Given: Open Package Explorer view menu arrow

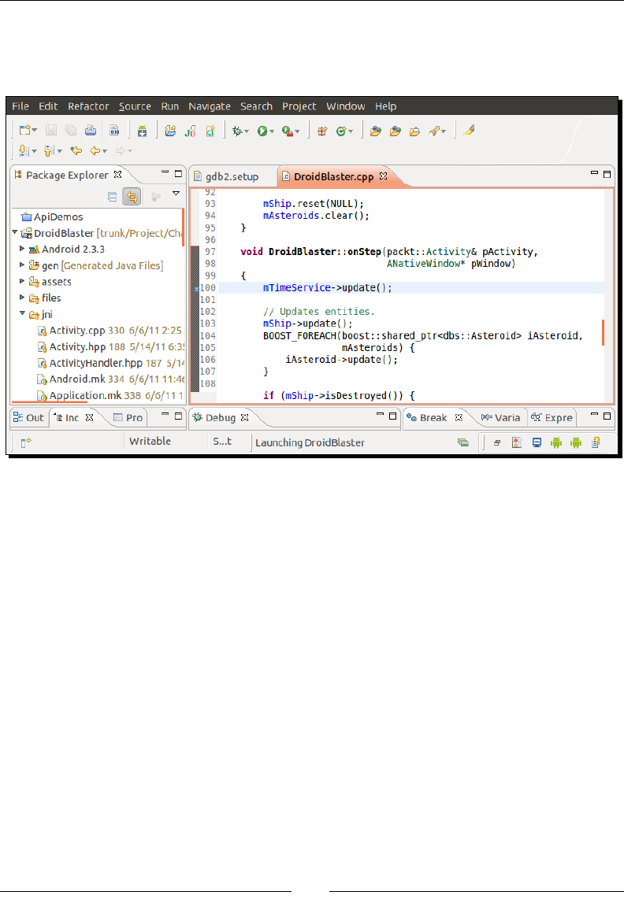Looking at the screenshot, I should [x=176, y=194].
